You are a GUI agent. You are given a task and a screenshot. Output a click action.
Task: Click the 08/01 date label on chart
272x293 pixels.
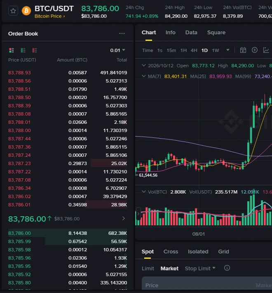199,234
